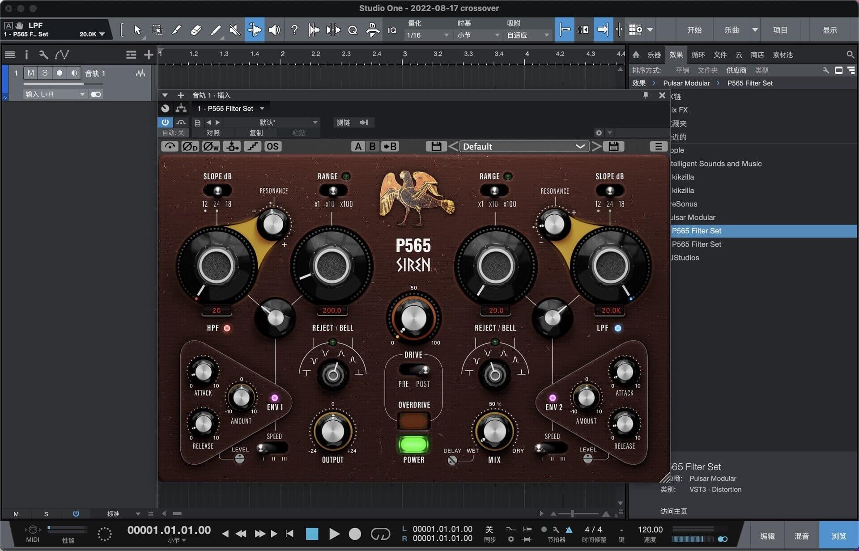Open the Default preset dropdown
This screenshot has height=551, width=859.
pos(523,146)
